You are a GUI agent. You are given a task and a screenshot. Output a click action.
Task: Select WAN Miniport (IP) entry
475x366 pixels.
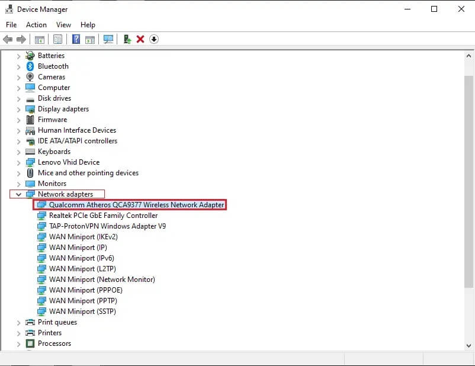[x=78, y=248]
